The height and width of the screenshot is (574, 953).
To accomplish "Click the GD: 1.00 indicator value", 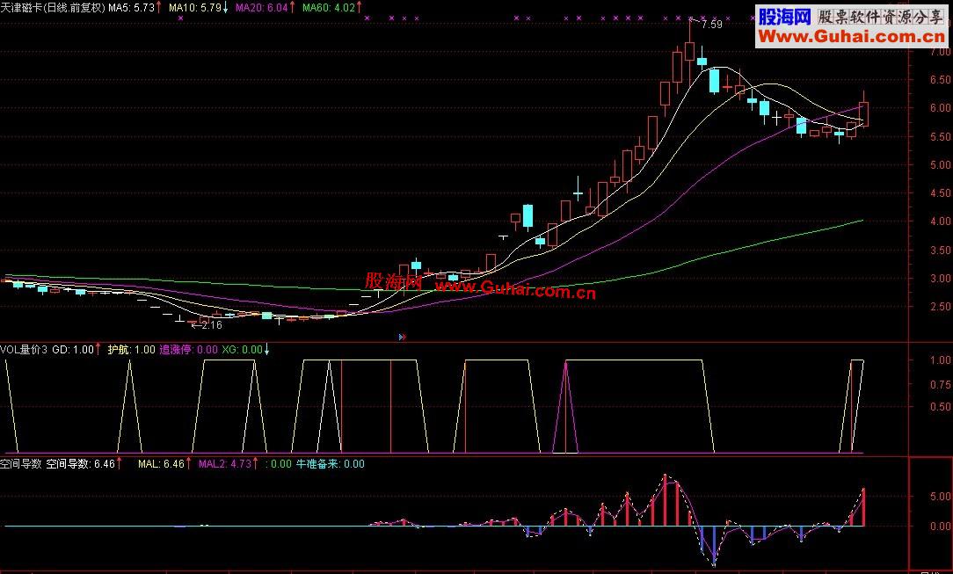I will (x=74, y=349).
